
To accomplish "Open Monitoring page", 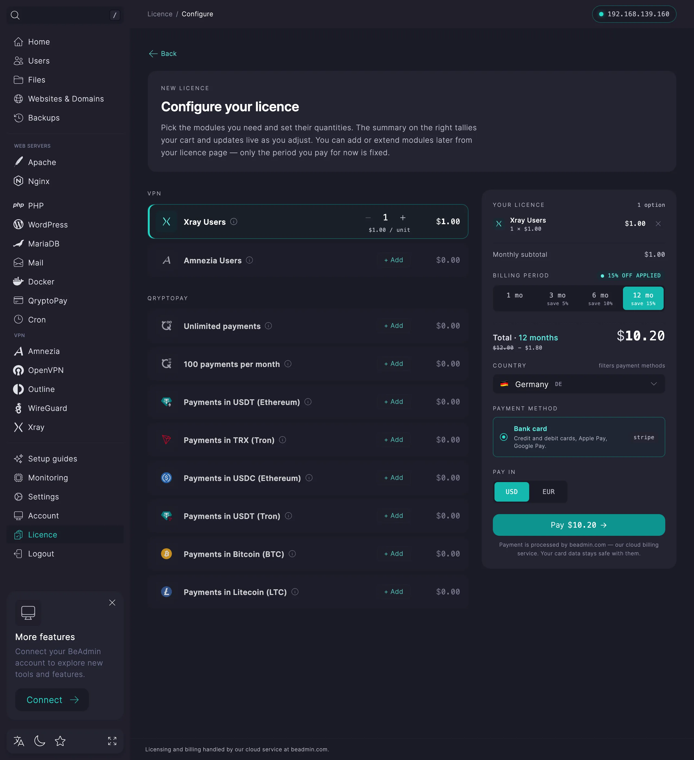I will [65, 478].
